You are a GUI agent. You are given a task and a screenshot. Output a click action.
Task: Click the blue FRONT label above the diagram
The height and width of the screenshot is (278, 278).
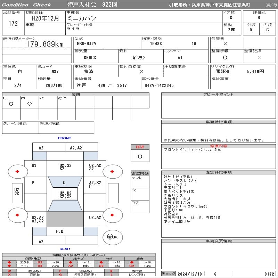pyautogui.click(x=65, y=138)
